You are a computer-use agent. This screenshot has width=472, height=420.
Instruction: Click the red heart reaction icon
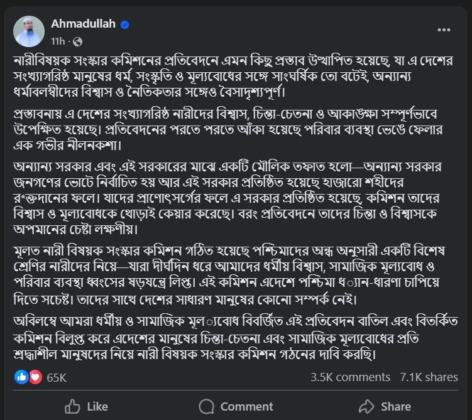[36, 377]
